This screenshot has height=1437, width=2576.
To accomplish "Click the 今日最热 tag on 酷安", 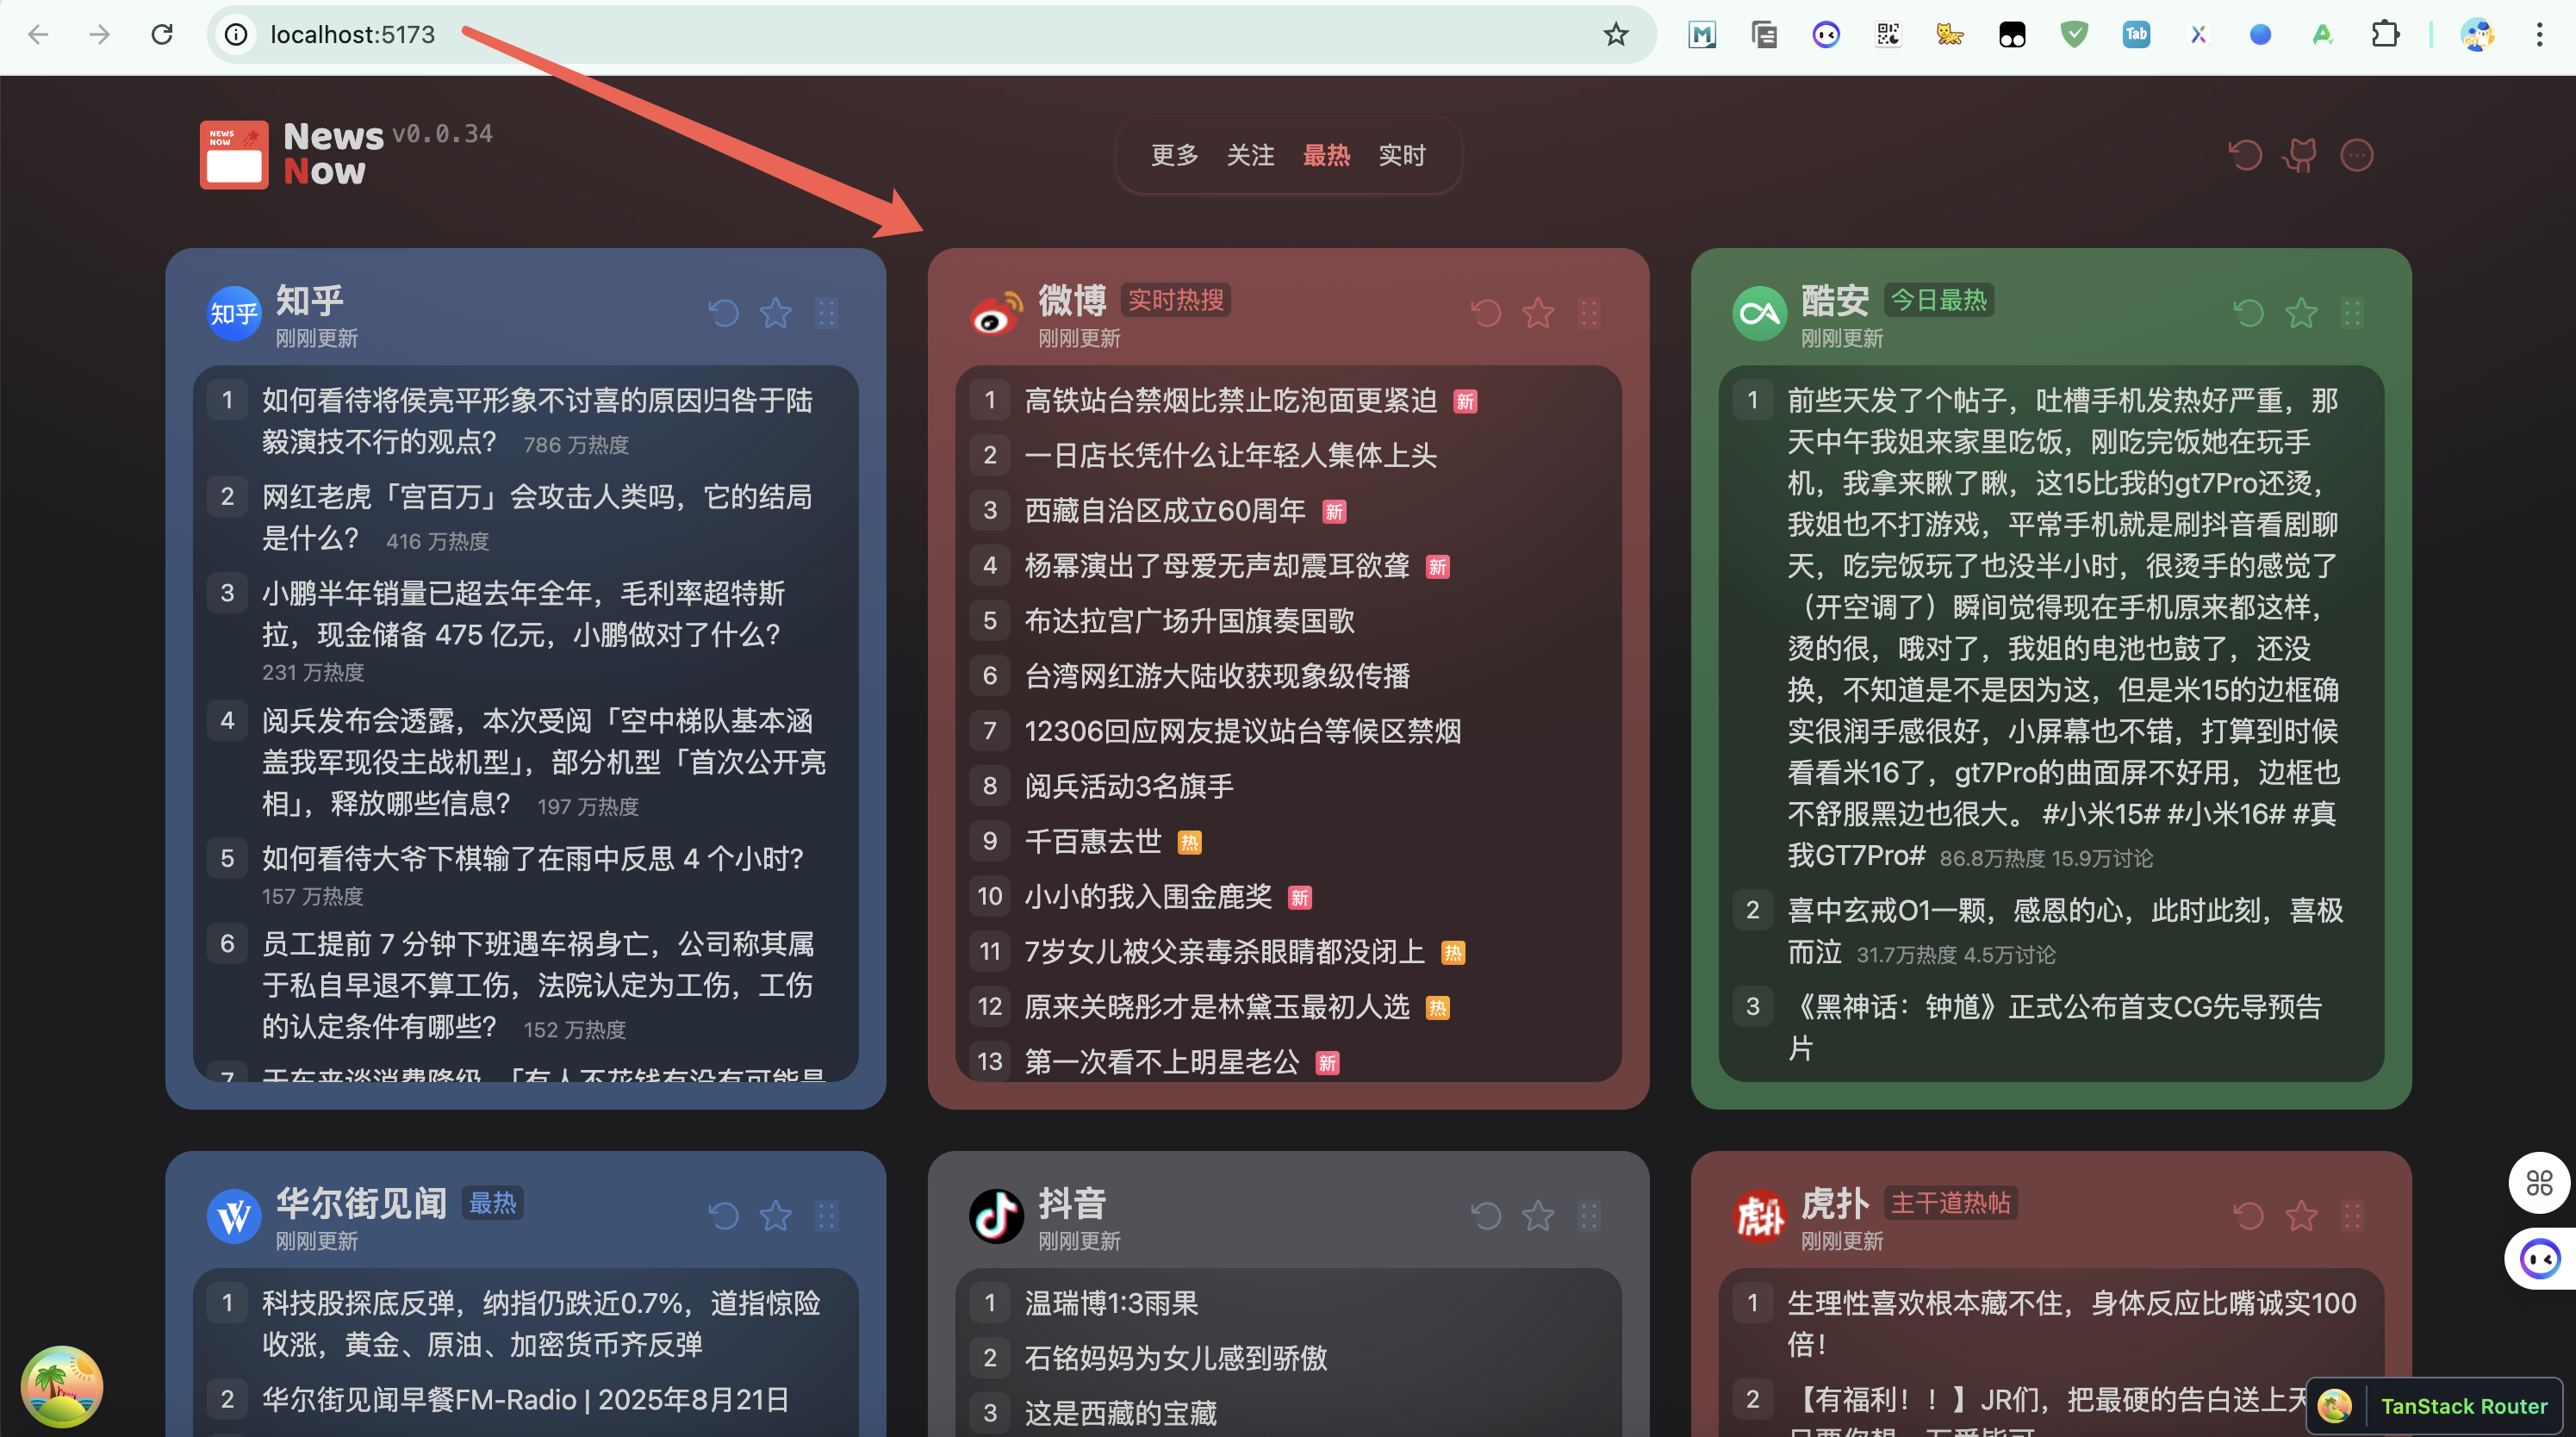I will click(x=1939, y=300).
